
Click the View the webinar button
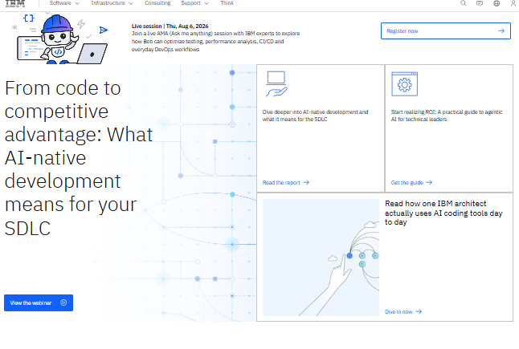point(39,302)
